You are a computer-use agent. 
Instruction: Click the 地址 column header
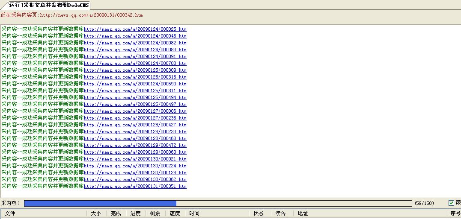click(303, 213)
